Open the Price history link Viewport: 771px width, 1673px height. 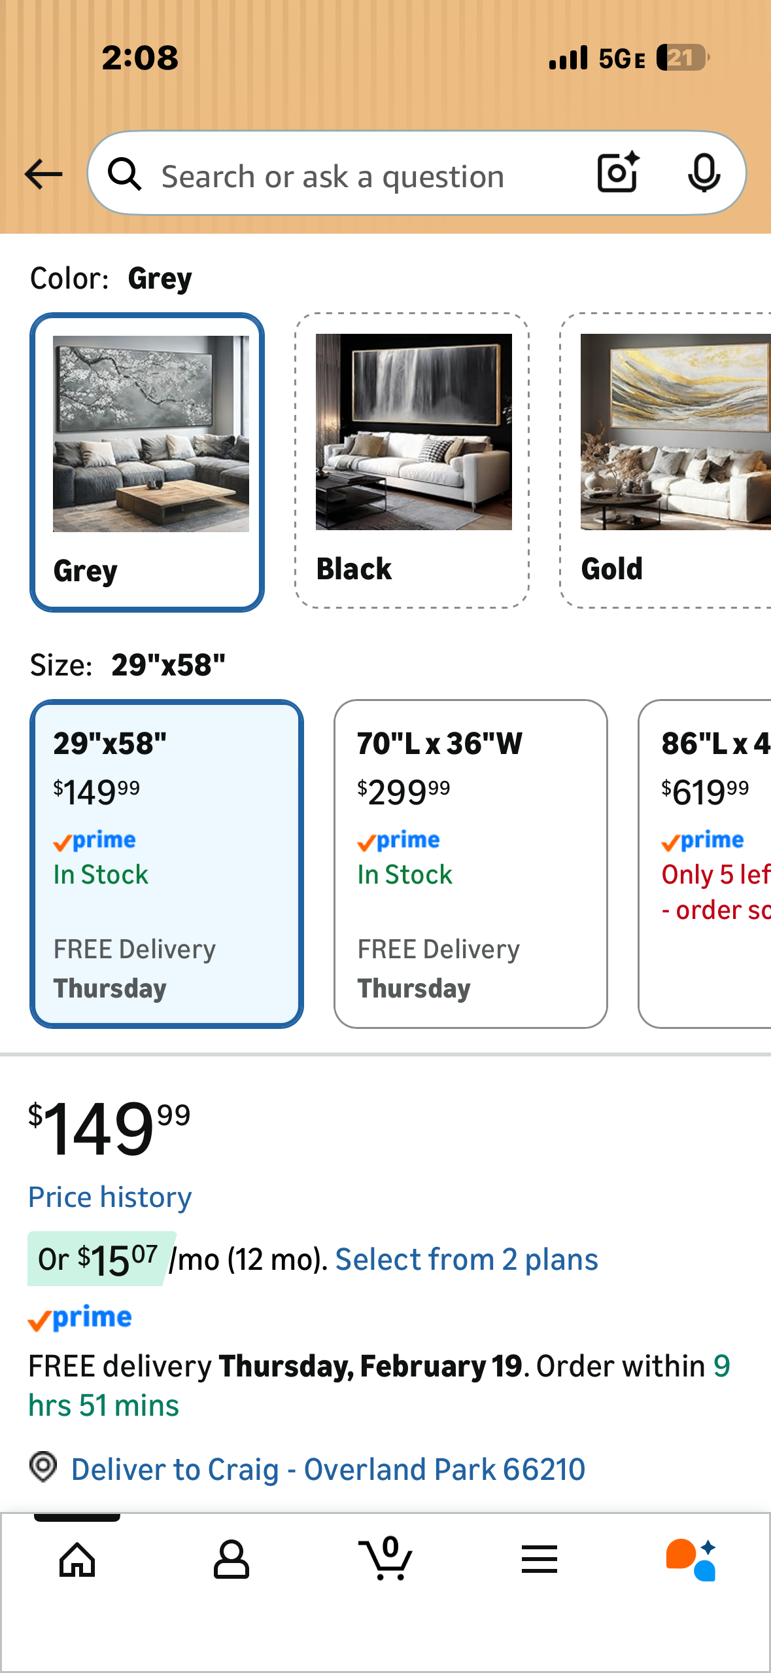click(110, 1197)
